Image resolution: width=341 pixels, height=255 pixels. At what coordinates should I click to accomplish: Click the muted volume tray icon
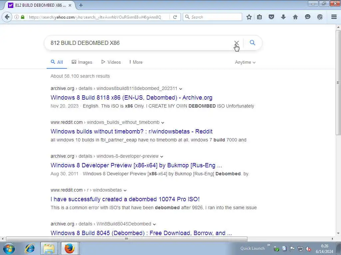click(x=308, y=249)
